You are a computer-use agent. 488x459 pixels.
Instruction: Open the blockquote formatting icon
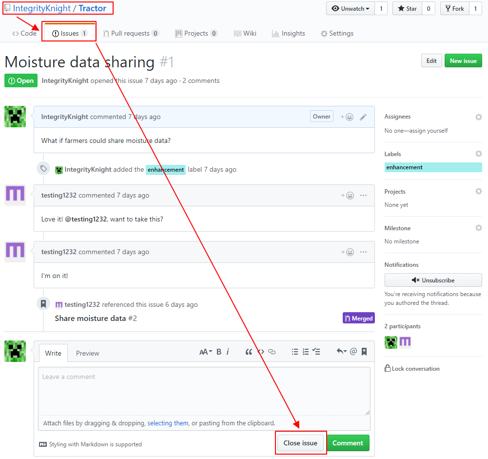click(249, 351)
